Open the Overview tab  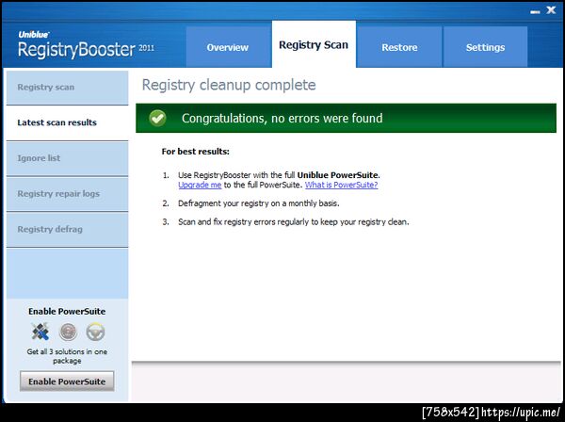point(229,47)
